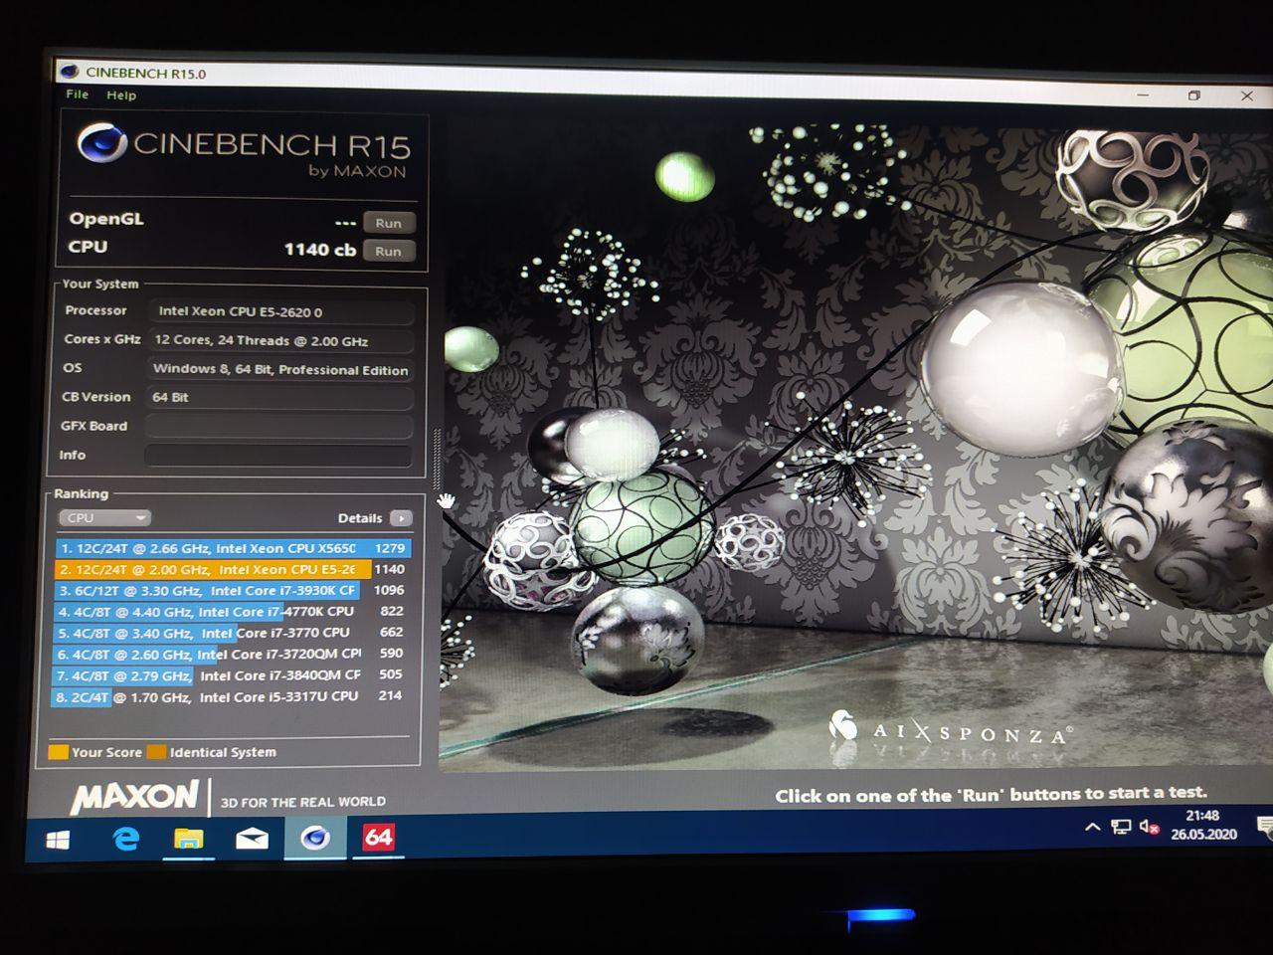Image resolution: width=1273 pixels, height=955 pixels.
Task: Open the File menu
Action: 77,95
